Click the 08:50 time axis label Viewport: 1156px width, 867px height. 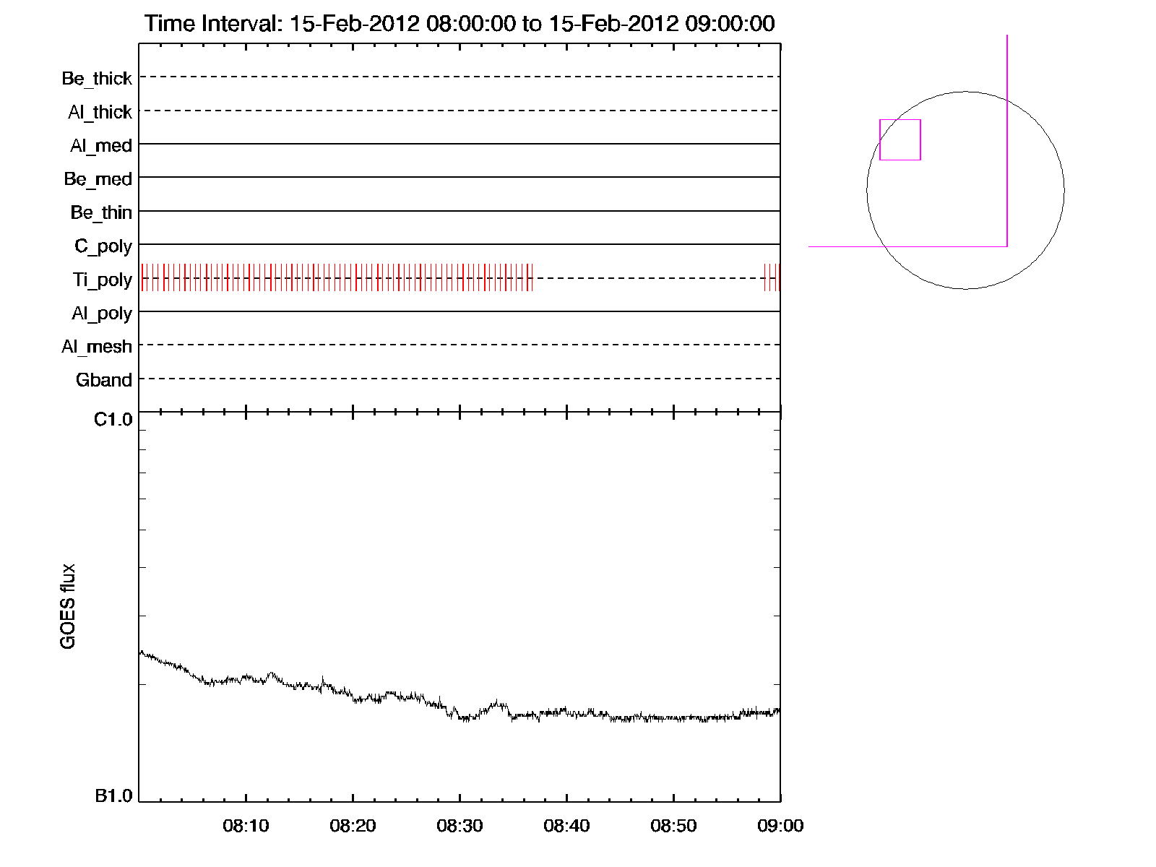coord(673,826)
